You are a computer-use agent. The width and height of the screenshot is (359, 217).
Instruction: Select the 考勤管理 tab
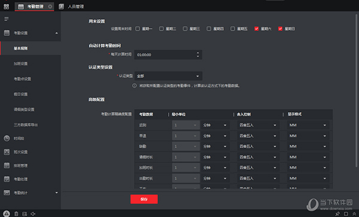[34, 7]
